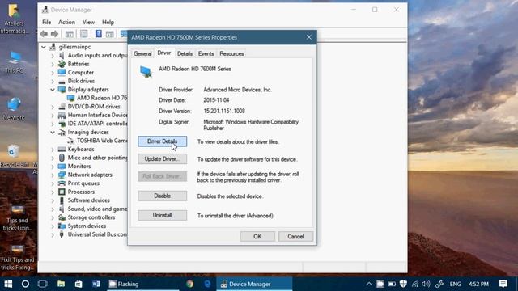This screenshot has height=291, width=518.
Task: Switch to General tab
Action: (142, 53)
